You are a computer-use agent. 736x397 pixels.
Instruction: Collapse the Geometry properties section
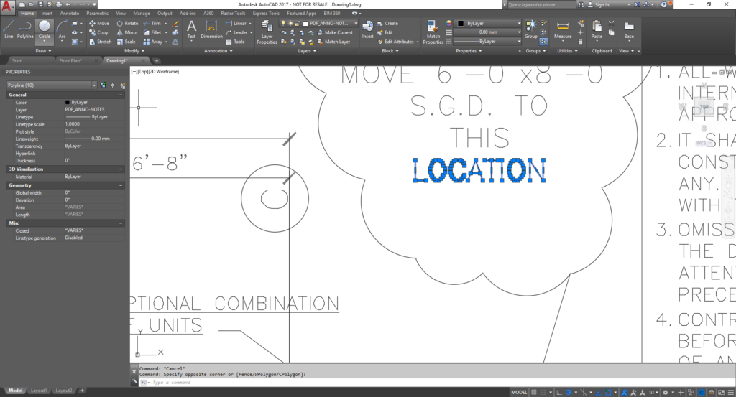(121, 185)
